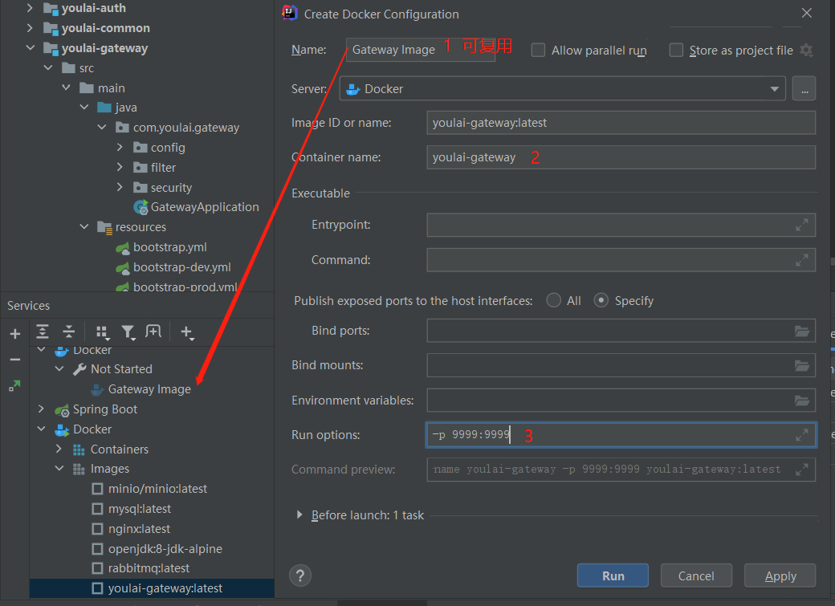Collapse the youlai-gateway module

30,48
